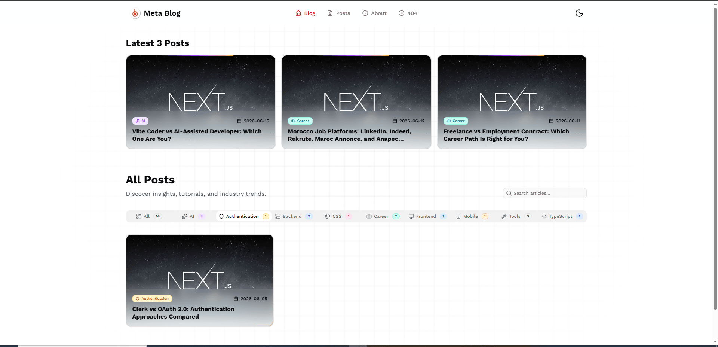Screen dimensions: 718x347
Task: Filter posts by the CSS tab
Action: pyautogui.click(x=338, y=216)
